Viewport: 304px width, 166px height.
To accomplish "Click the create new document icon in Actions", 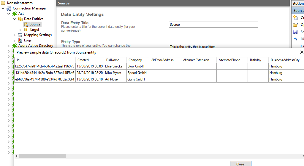I will coord(295,18).
